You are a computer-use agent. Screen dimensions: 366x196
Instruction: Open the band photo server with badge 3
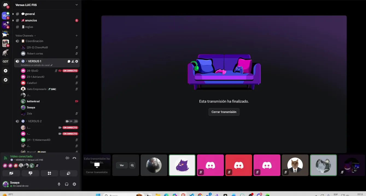click(x=5, y=43)
